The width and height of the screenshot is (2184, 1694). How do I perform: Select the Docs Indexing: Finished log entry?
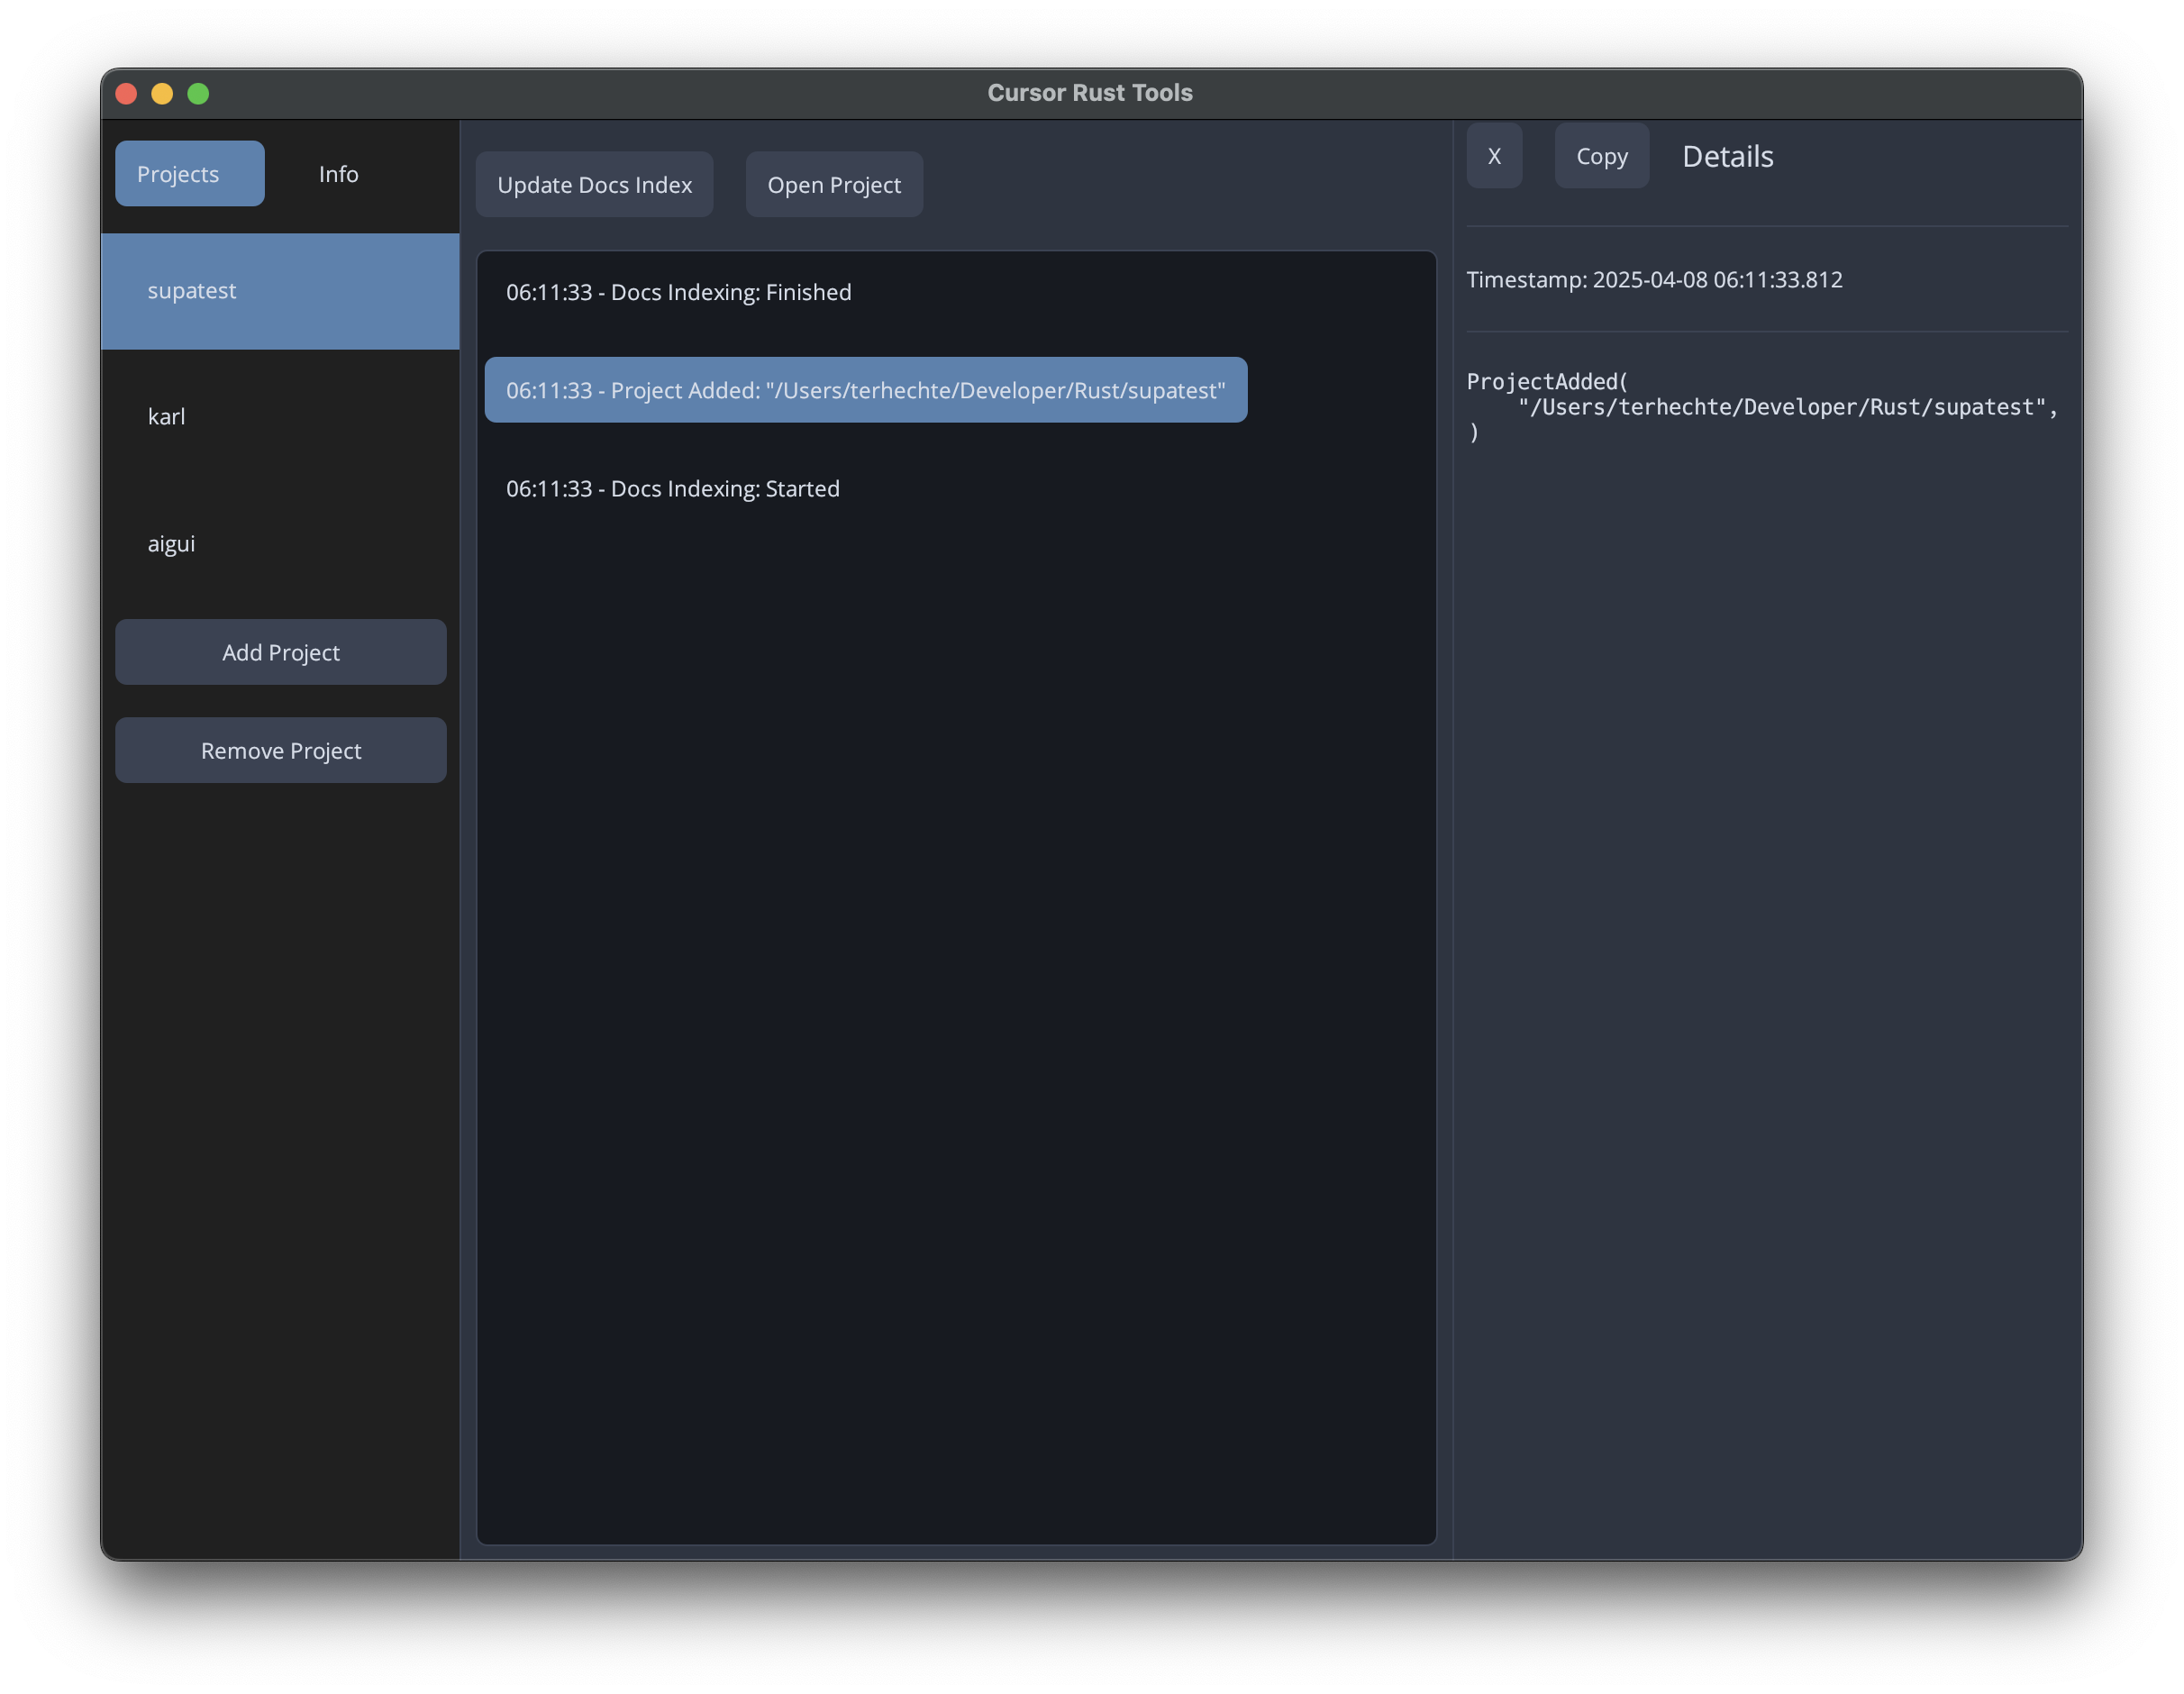click(x=678, y=292)
